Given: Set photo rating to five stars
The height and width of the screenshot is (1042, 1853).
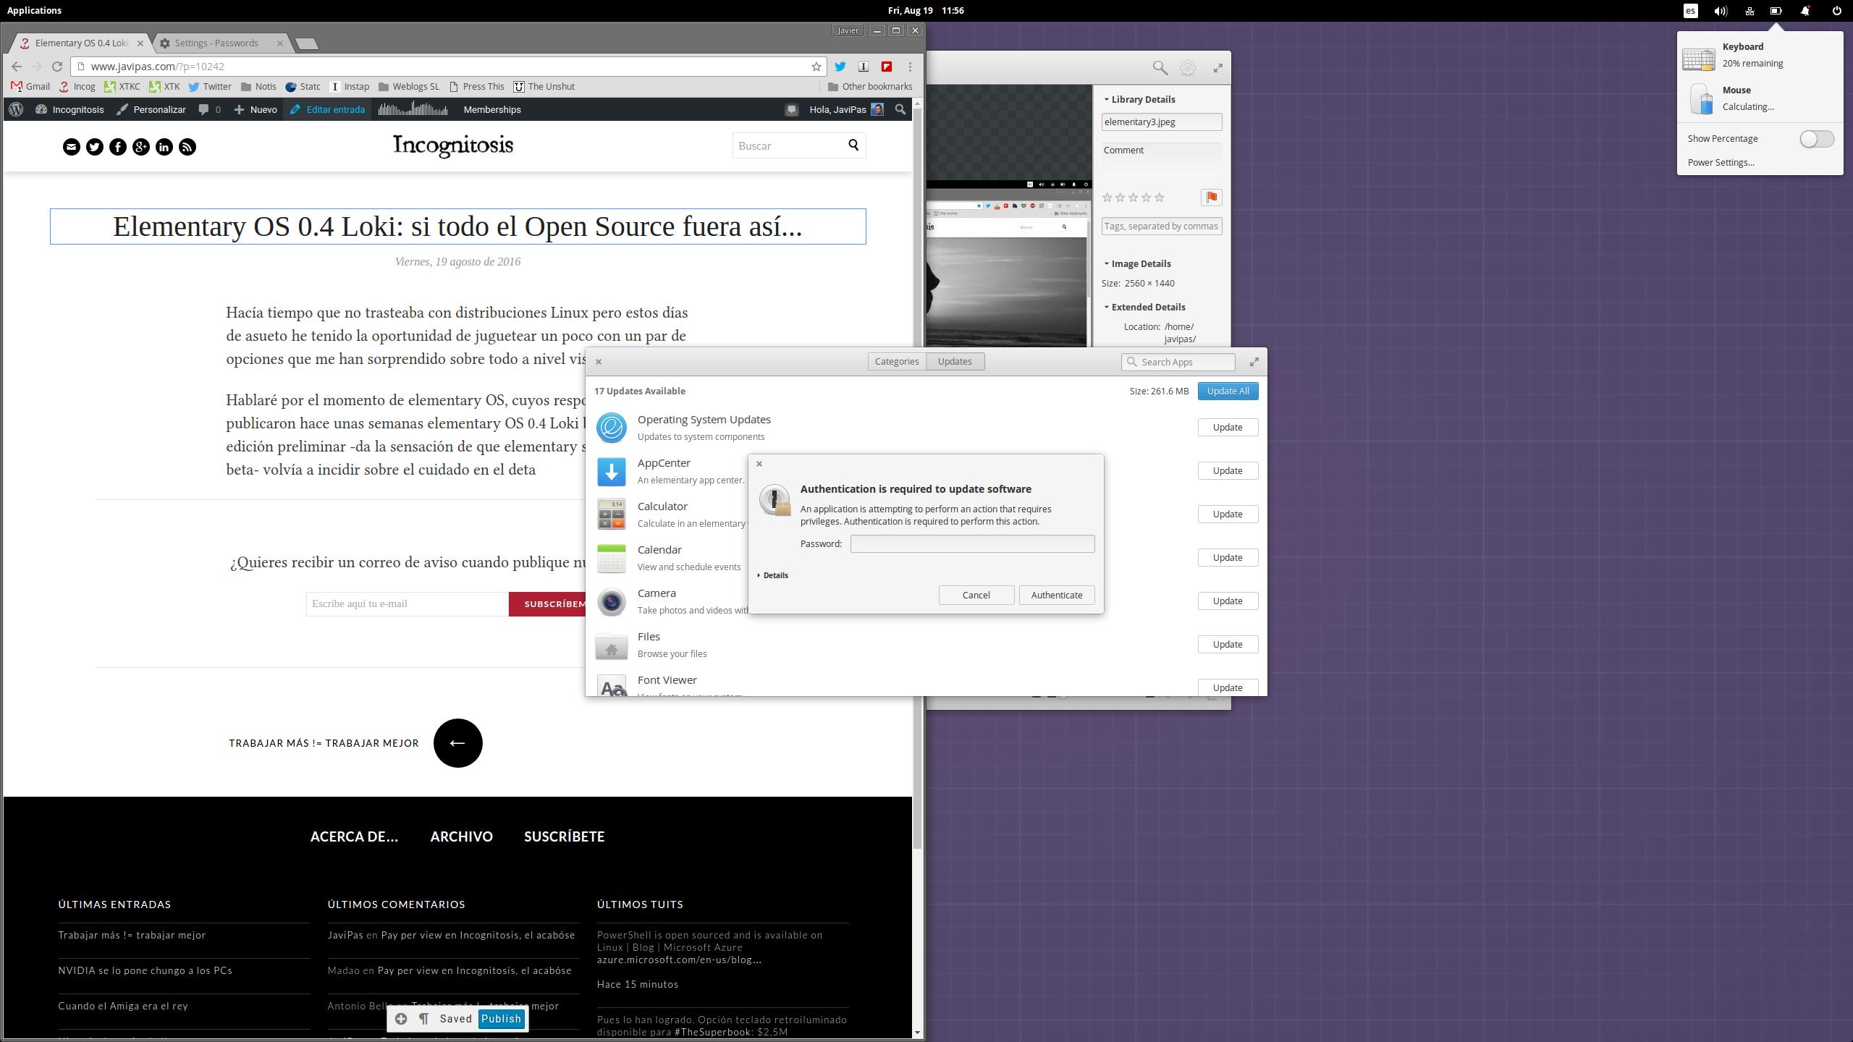Looking at the screenshot, I should coord(1160,198).
